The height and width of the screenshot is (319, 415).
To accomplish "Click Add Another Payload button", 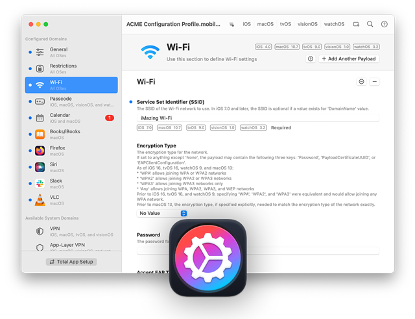I will point(349,59).
